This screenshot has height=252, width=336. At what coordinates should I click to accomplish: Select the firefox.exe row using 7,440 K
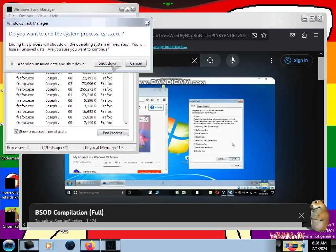pos(69,123)
